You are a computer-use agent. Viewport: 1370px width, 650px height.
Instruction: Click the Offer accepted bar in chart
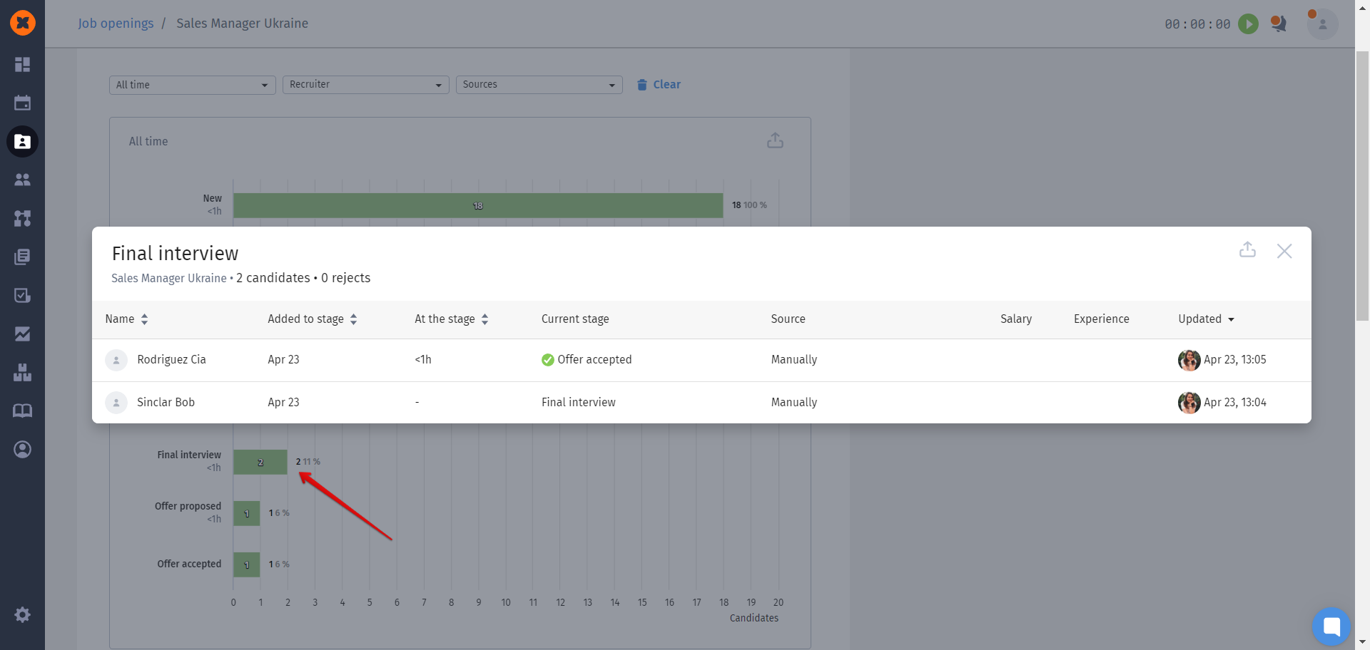coord(247,564)
